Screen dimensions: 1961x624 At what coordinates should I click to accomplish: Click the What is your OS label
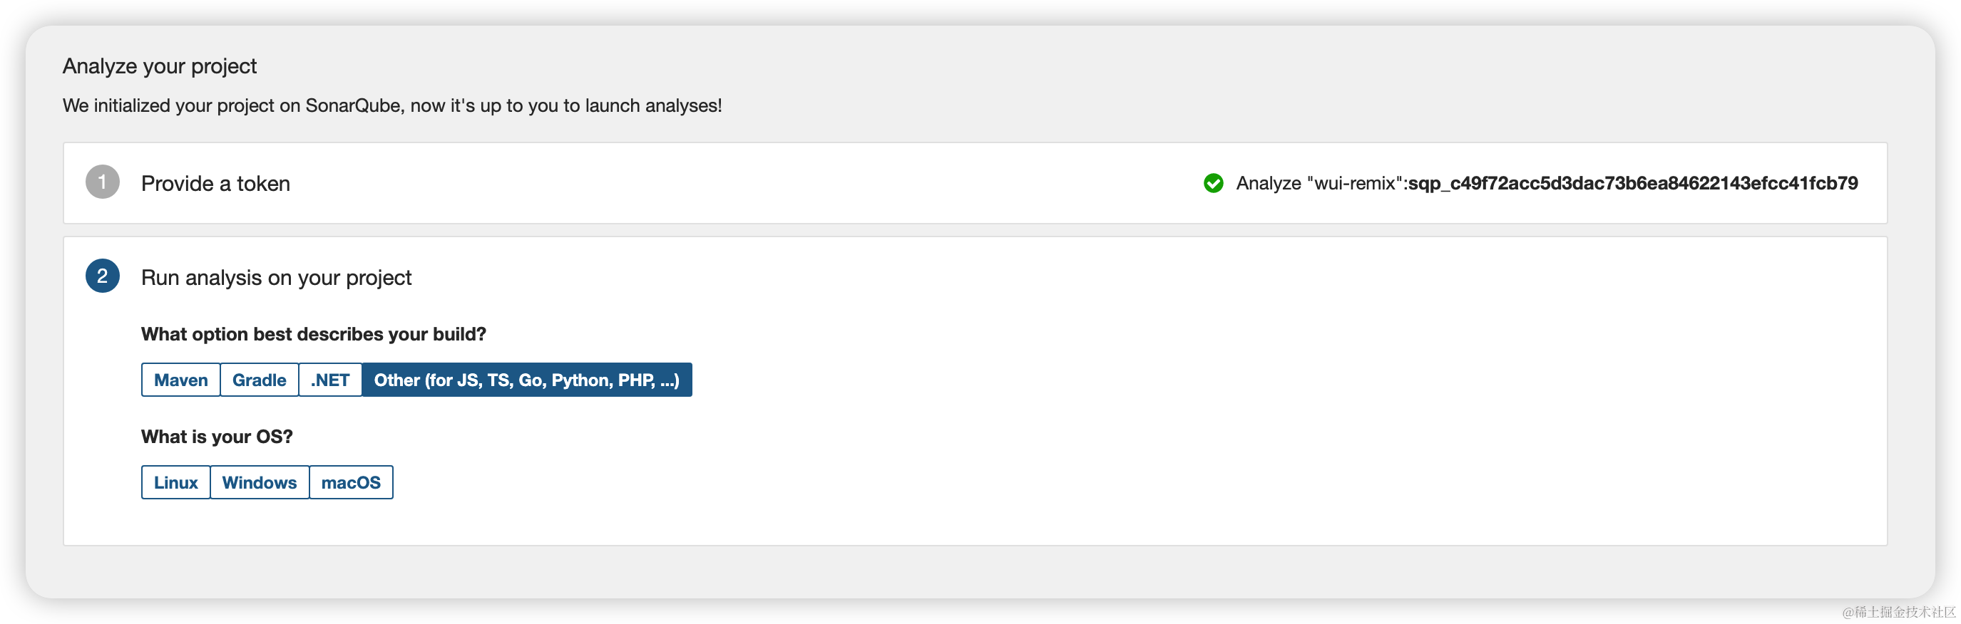pos(216,437)
